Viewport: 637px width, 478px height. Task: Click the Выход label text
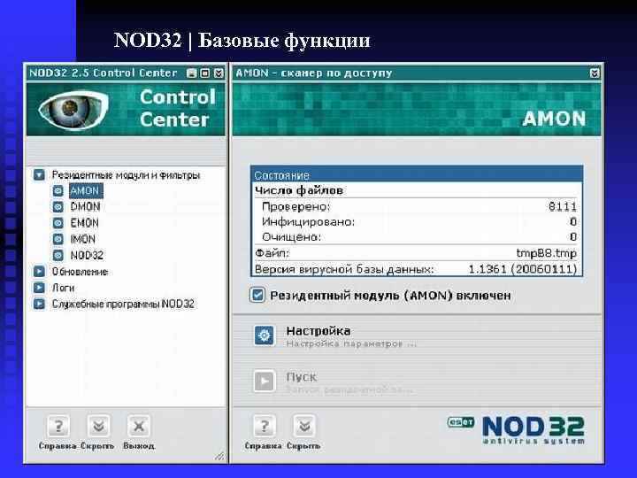pos(139,446)
